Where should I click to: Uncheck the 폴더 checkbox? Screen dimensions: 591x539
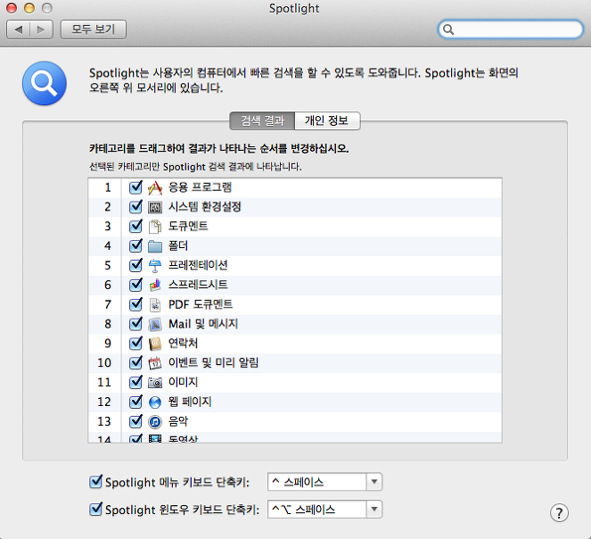(135, 245)
